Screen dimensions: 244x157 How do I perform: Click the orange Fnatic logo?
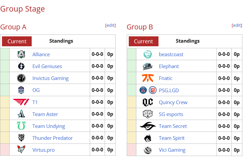coord(148,78)
